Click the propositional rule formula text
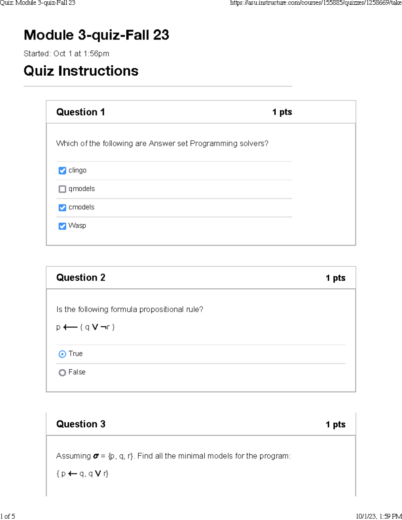The width and height of the screenshot is (402, 520). click(85, 327)
